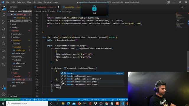Switch to second product.go editor tab

click(x=71, y=7)
